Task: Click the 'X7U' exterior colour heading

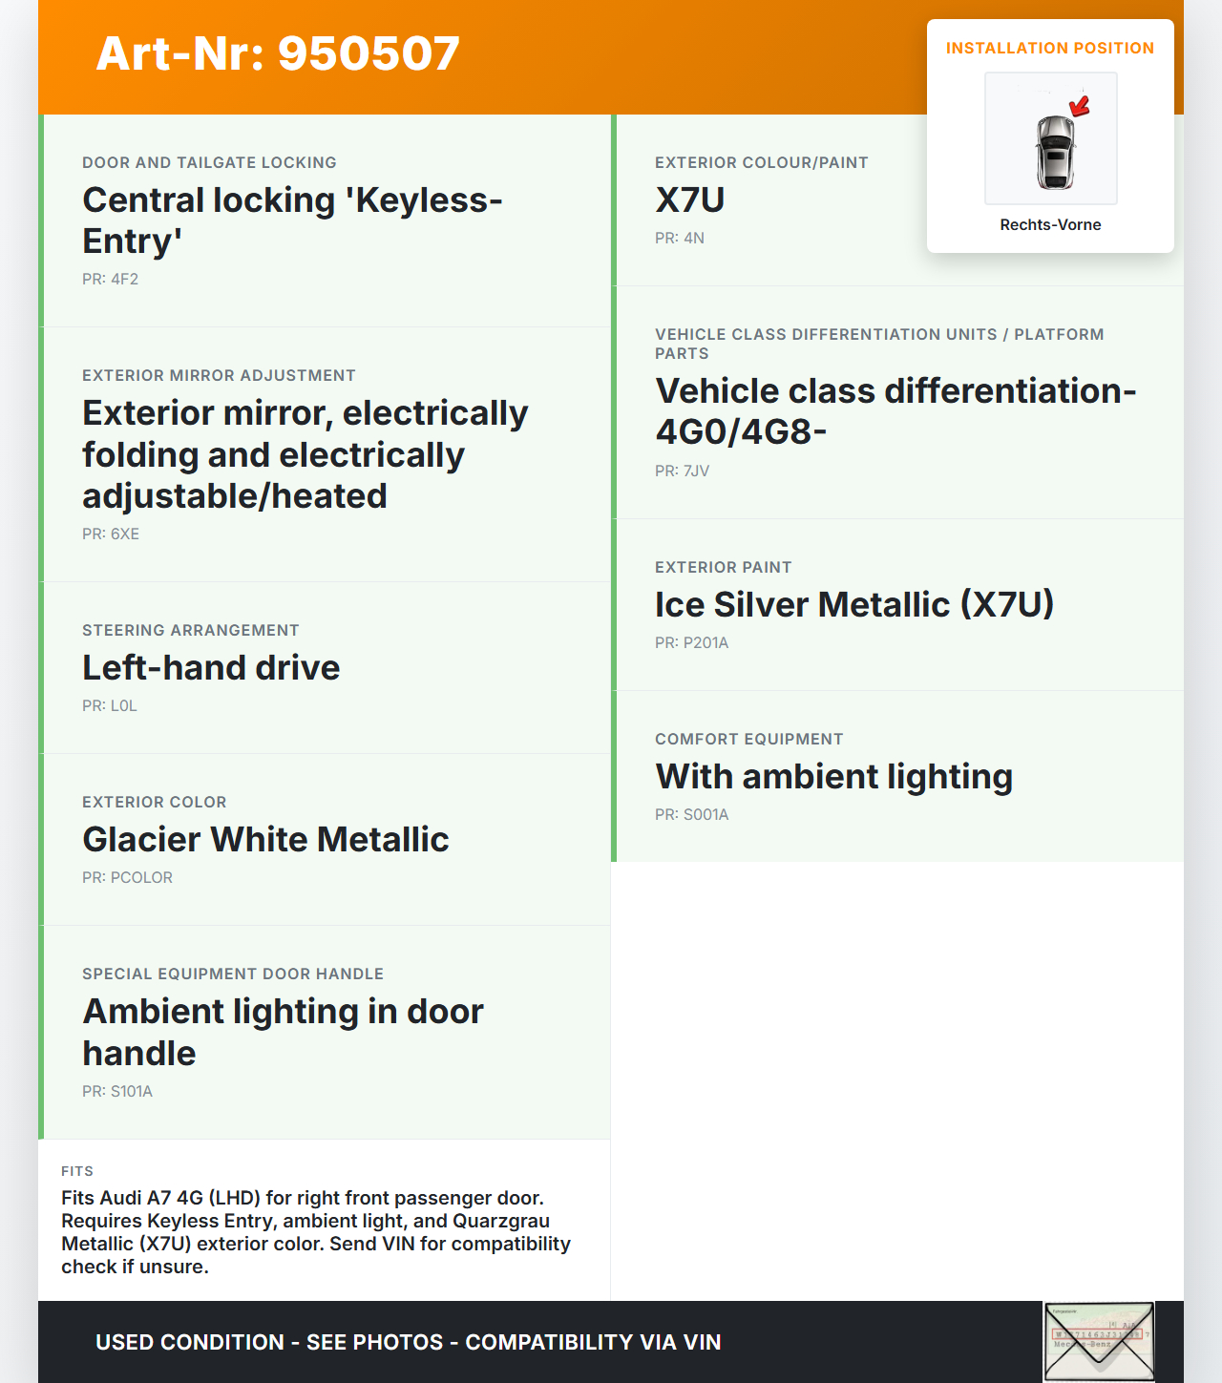Action: click(689, 200)
